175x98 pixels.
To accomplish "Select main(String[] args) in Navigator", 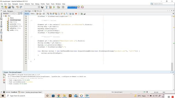I will [x=15, y=20].
